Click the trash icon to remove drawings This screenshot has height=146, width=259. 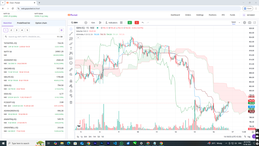(x=71, y=102)
